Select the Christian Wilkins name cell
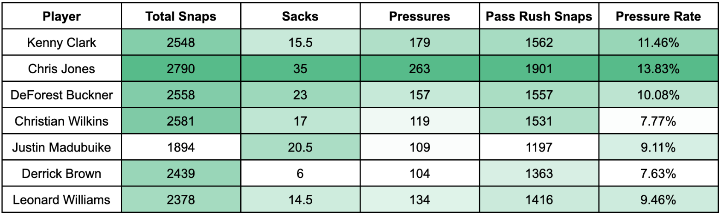This screenshot has width=721, height=215. 61,121
